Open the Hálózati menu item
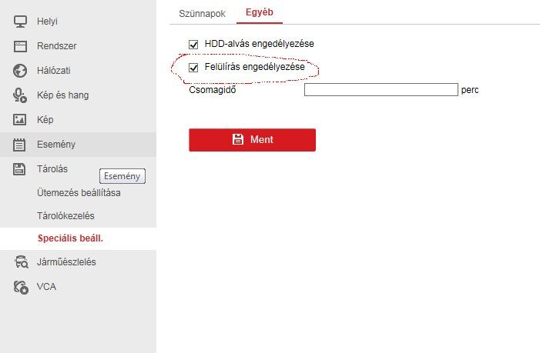This screenshot has width=540, height=353. pos(78,71)
